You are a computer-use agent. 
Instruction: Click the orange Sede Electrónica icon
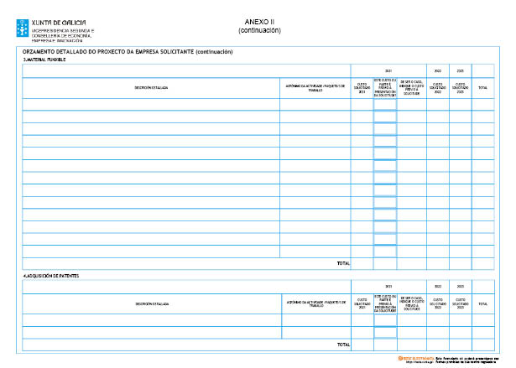pos(400,358)
